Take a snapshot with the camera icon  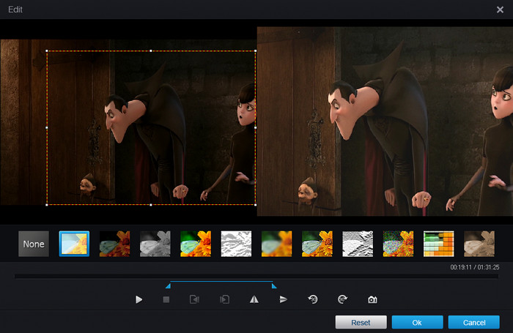tap(372, 299)
